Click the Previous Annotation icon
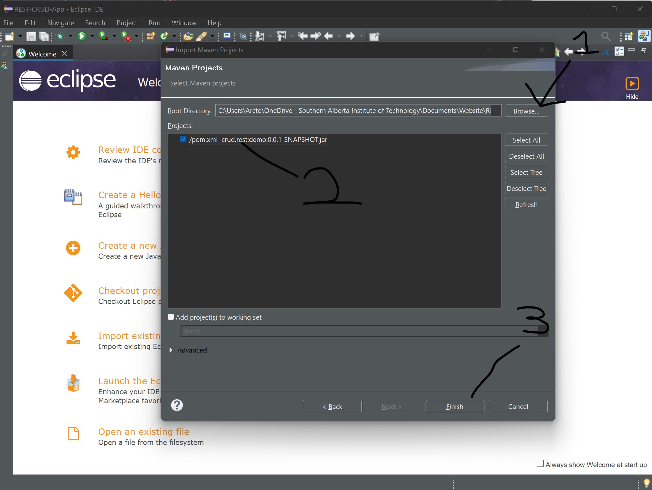Image resolution: width=652 pixels, height=490 pixels. (281, 36)
